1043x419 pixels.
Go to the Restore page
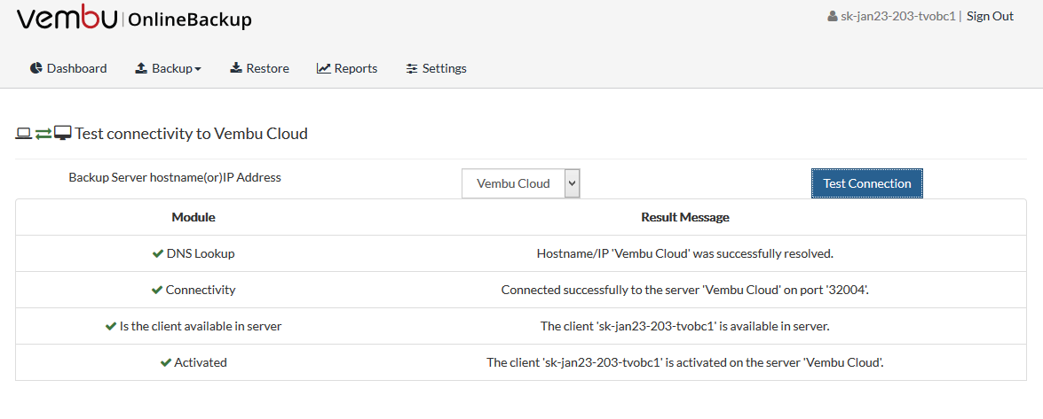click(x=259, y=68)
